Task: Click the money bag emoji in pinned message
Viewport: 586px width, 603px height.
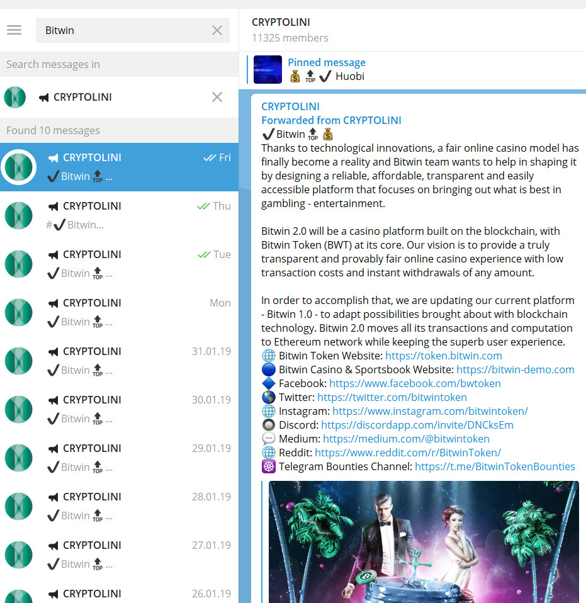Action: click(x=295, y=77)
